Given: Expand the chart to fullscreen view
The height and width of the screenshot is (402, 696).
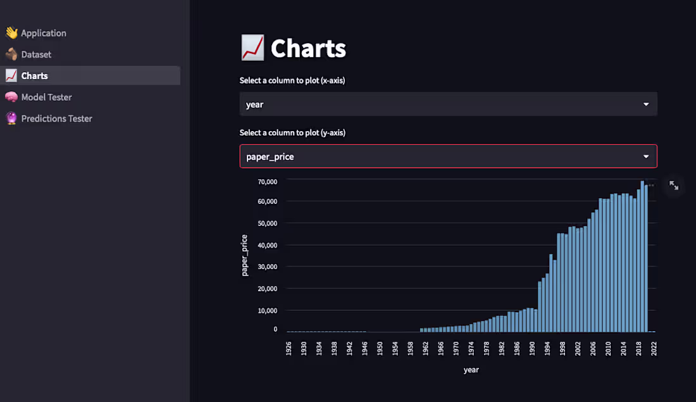Looking at the screenshot, I should pos(674,185).
